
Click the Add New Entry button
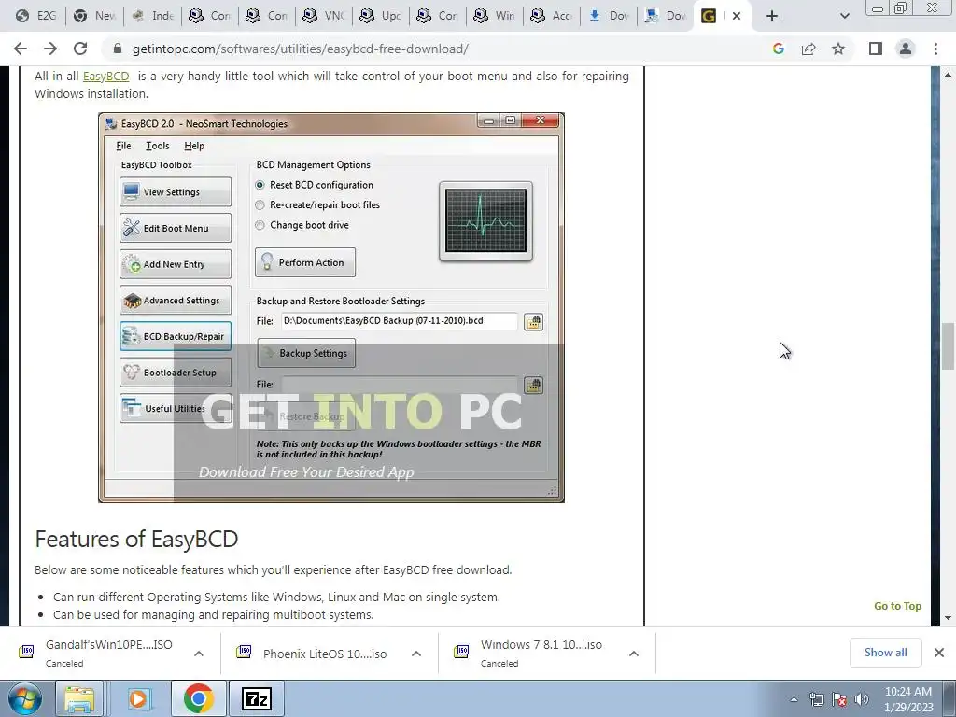point(176,264)
